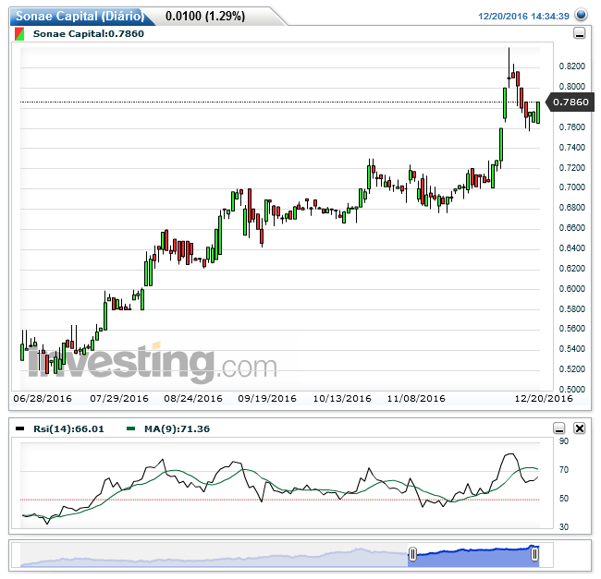Click the 0.0100 (1.29%) change value

(205, 16)
